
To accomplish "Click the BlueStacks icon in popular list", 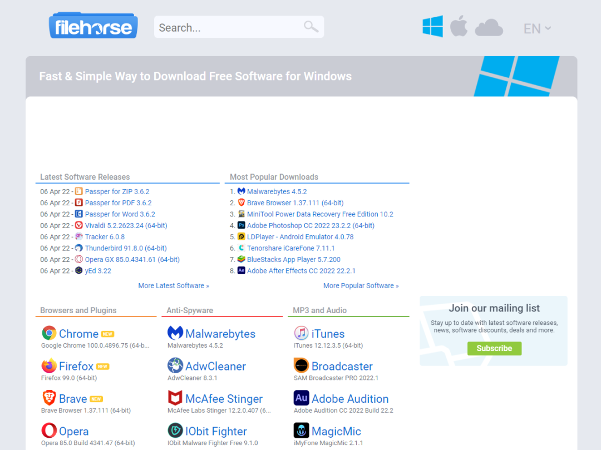I will (x=241, y=259).
